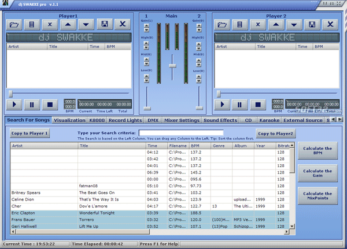The height and width of the screenshot is (249, 347).
Task: Click the playlist document icon in Player1
Action: pos(32,24)
